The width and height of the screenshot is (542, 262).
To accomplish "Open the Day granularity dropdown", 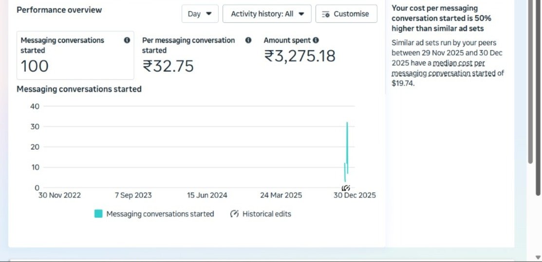I will click(200, 14).
